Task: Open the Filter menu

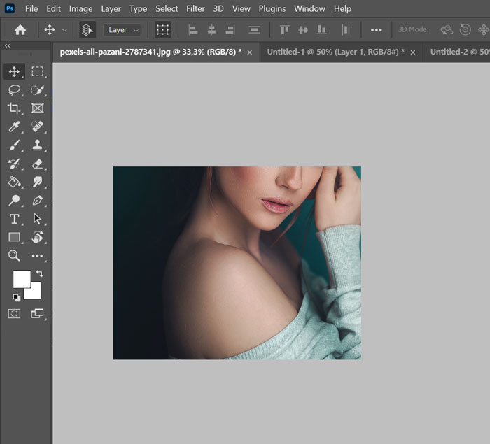Action: click(195, 8)
